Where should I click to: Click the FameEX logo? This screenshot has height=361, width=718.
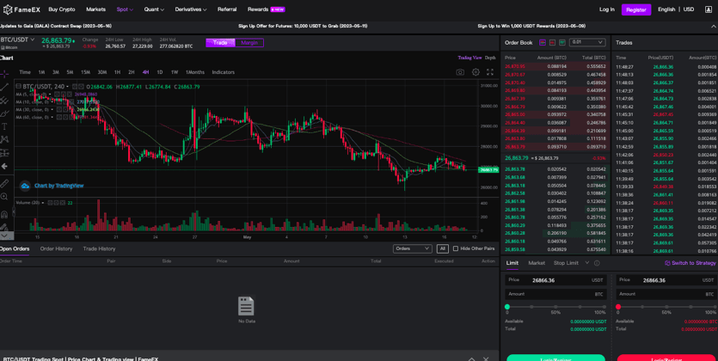pyautogui.click(x=21, y=9)
